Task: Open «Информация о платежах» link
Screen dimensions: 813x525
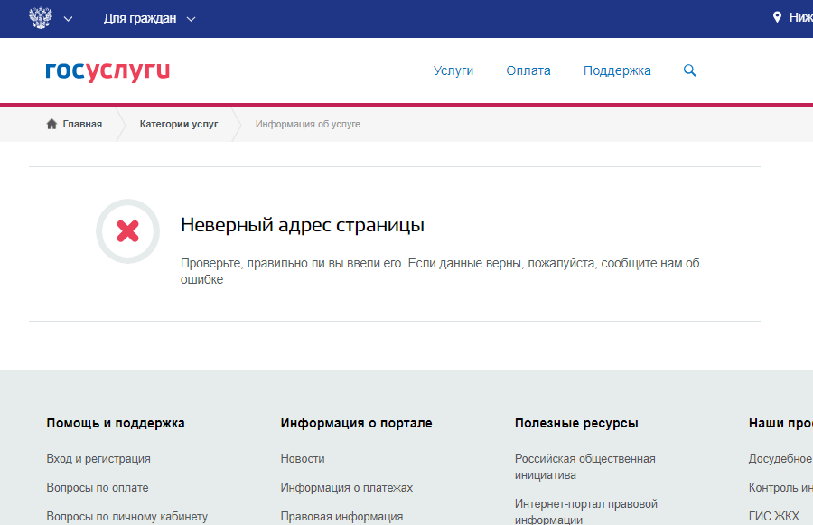Action: point(346,488)
